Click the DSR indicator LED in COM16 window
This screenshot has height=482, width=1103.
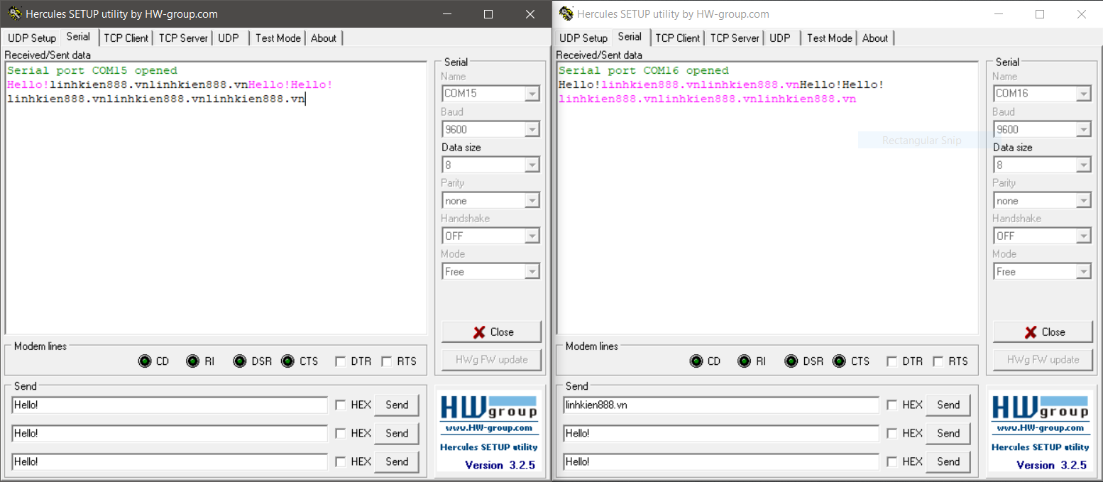(x=791, y=361)
